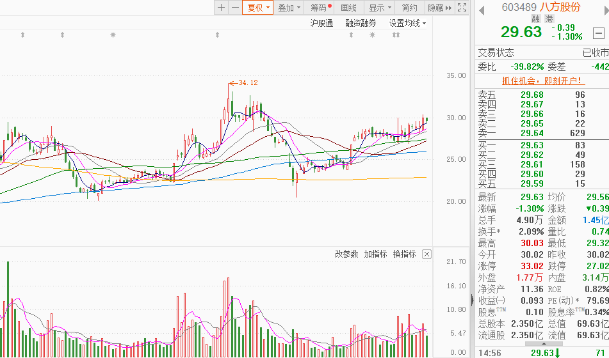Click the 融 margin trading tag

point(536,19)
